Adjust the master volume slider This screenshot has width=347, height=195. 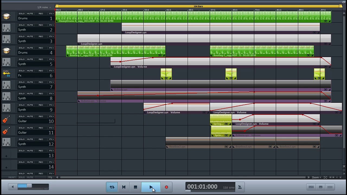click(29, 186)
